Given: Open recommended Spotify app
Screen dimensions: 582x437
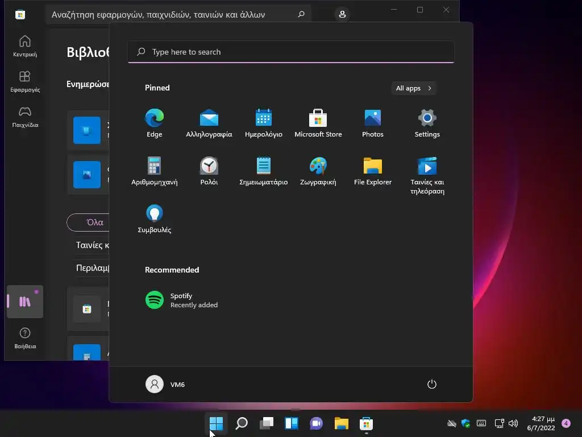Looking at the screenshot, I should point(182,300).
